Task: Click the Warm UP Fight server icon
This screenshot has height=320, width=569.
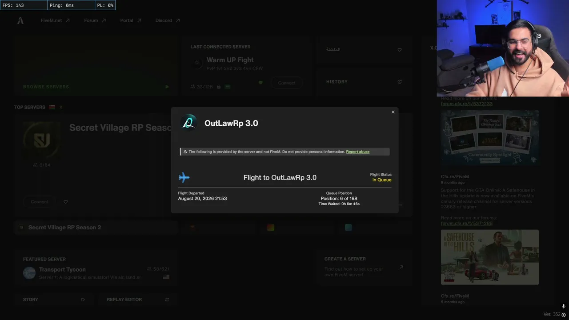Action: (197, 64)
